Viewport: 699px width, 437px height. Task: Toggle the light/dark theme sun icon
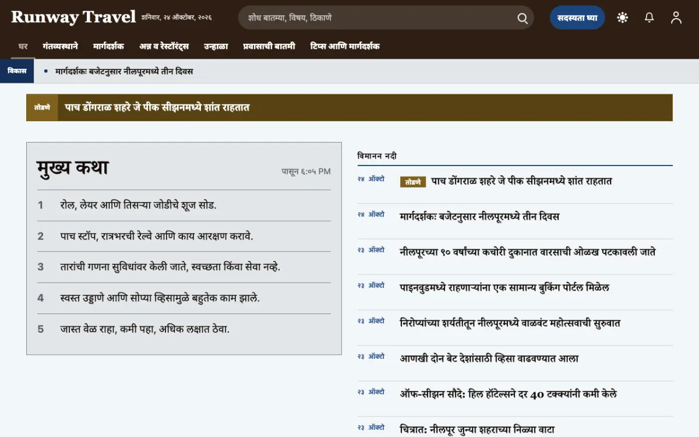point(623,17)
